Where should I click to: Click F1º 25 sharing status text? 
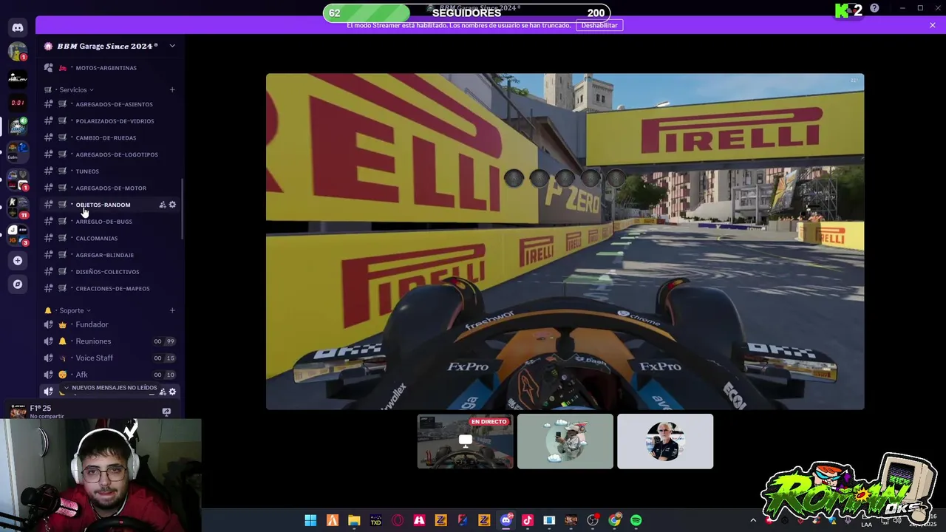41,408
